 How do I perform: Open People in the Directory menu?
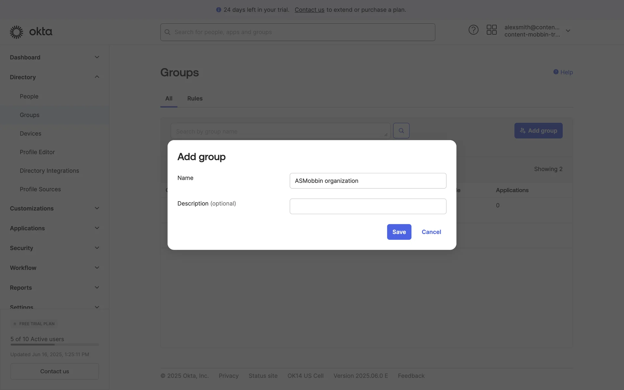[x=29, y=97]
